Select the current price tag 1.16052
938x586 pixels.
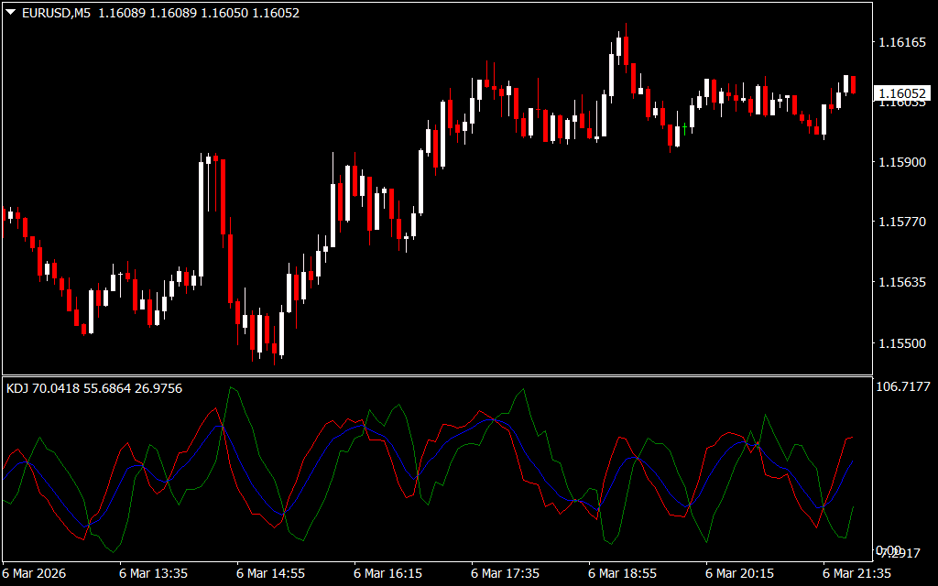click(902, 93)
